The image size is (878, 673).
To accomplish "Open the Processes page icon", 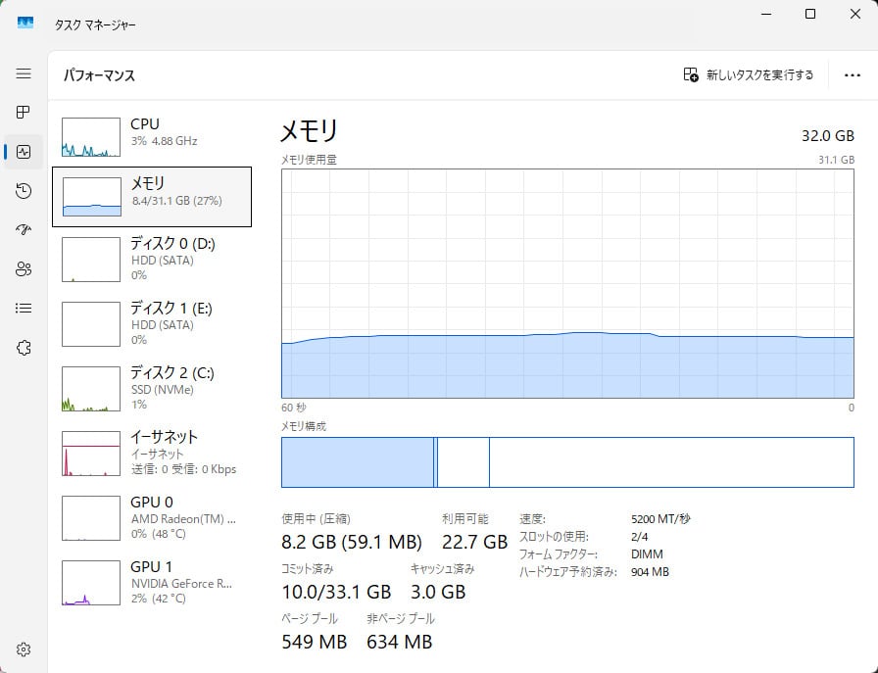I will coord(24,113).
